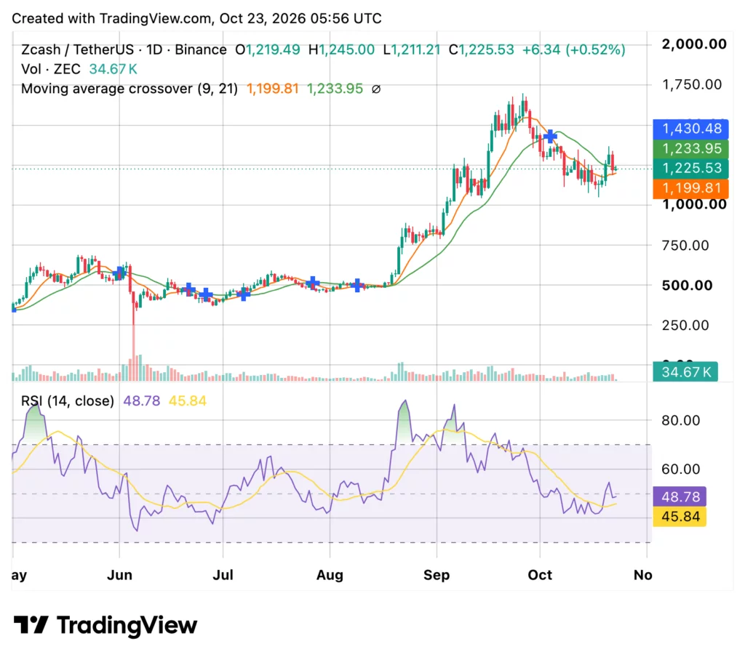Viewport: 745px width, 660px height.
Task: Click the RSI (14, close) legend
Action: pos(68,401)
